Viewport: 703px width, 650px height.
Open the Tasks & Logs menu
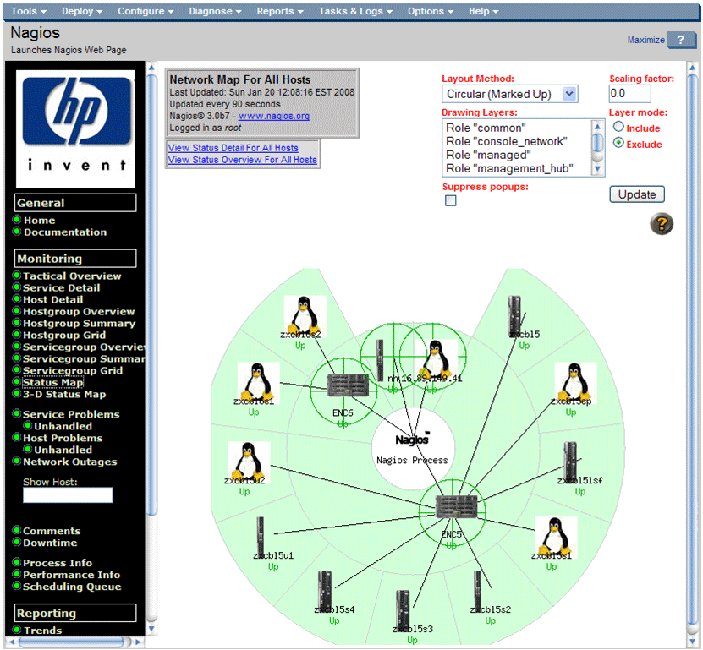click(355, 11)
